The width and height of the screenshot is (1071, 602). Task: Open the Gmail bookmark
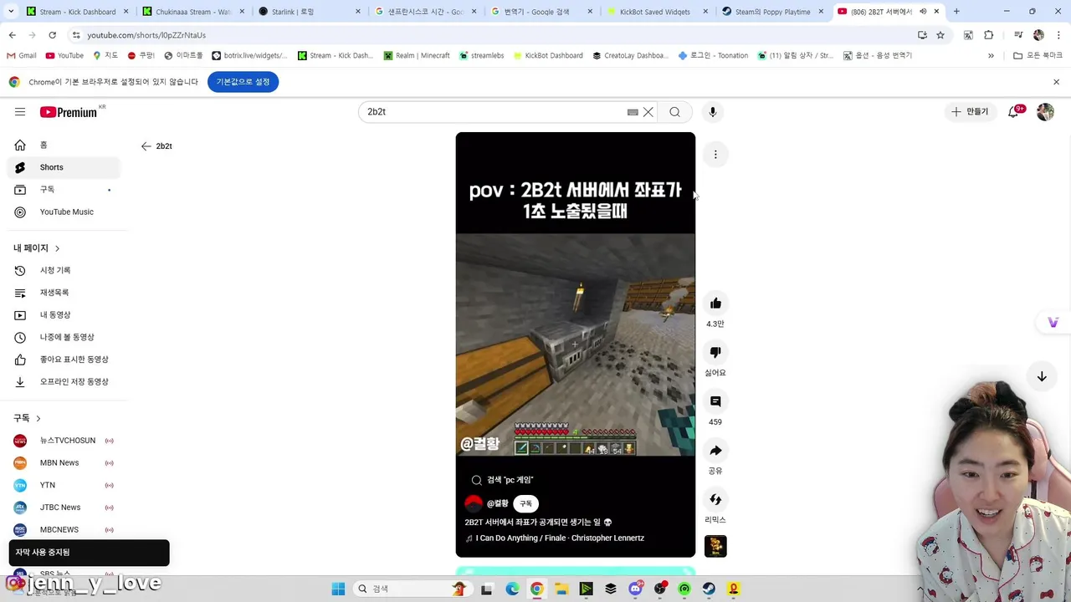click(22, 56)
